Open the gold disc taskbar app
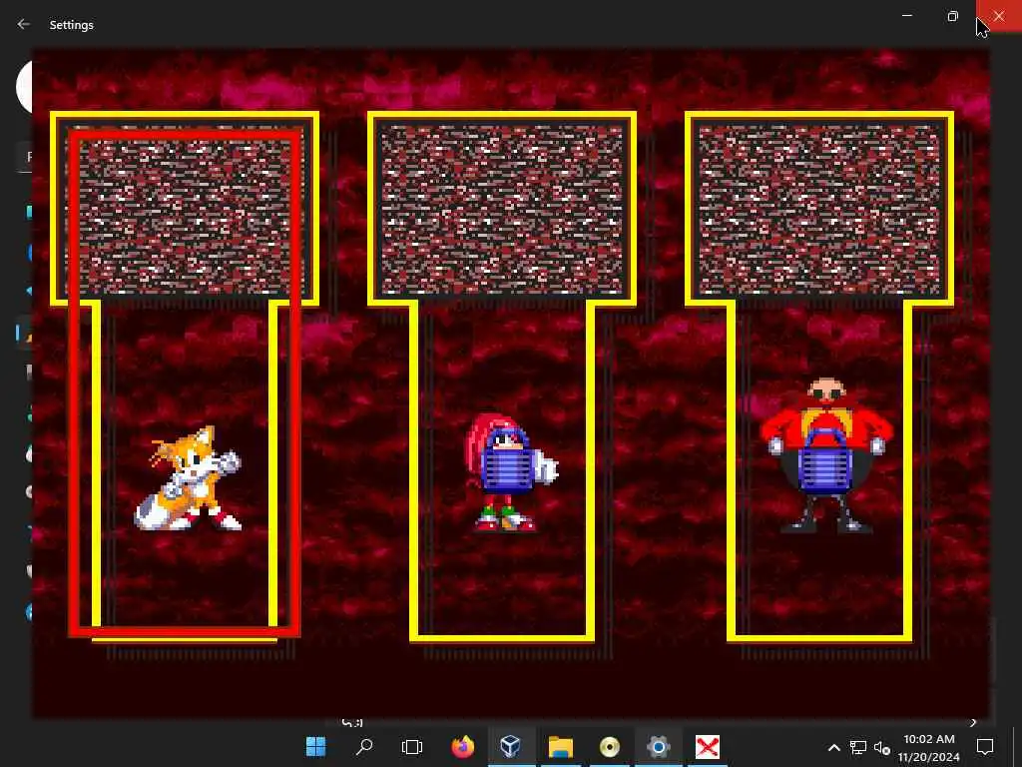Image resolution: width=1022 pixels, height=767 pixels. pyautogui.click(x=610, y=746)
